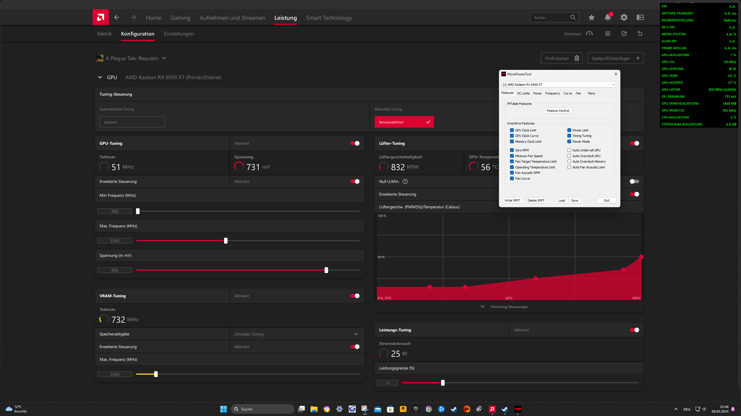
Task: Go back using the left arrow
Action: tap(117, 18)
